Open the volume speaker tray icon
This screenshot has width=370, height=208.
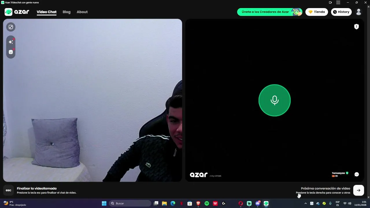[349, 203]
